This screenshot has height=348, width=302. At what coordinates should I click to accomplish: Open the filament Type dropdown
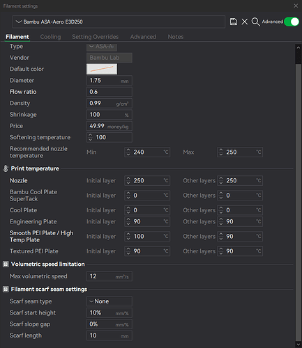(x=102, y=47)
